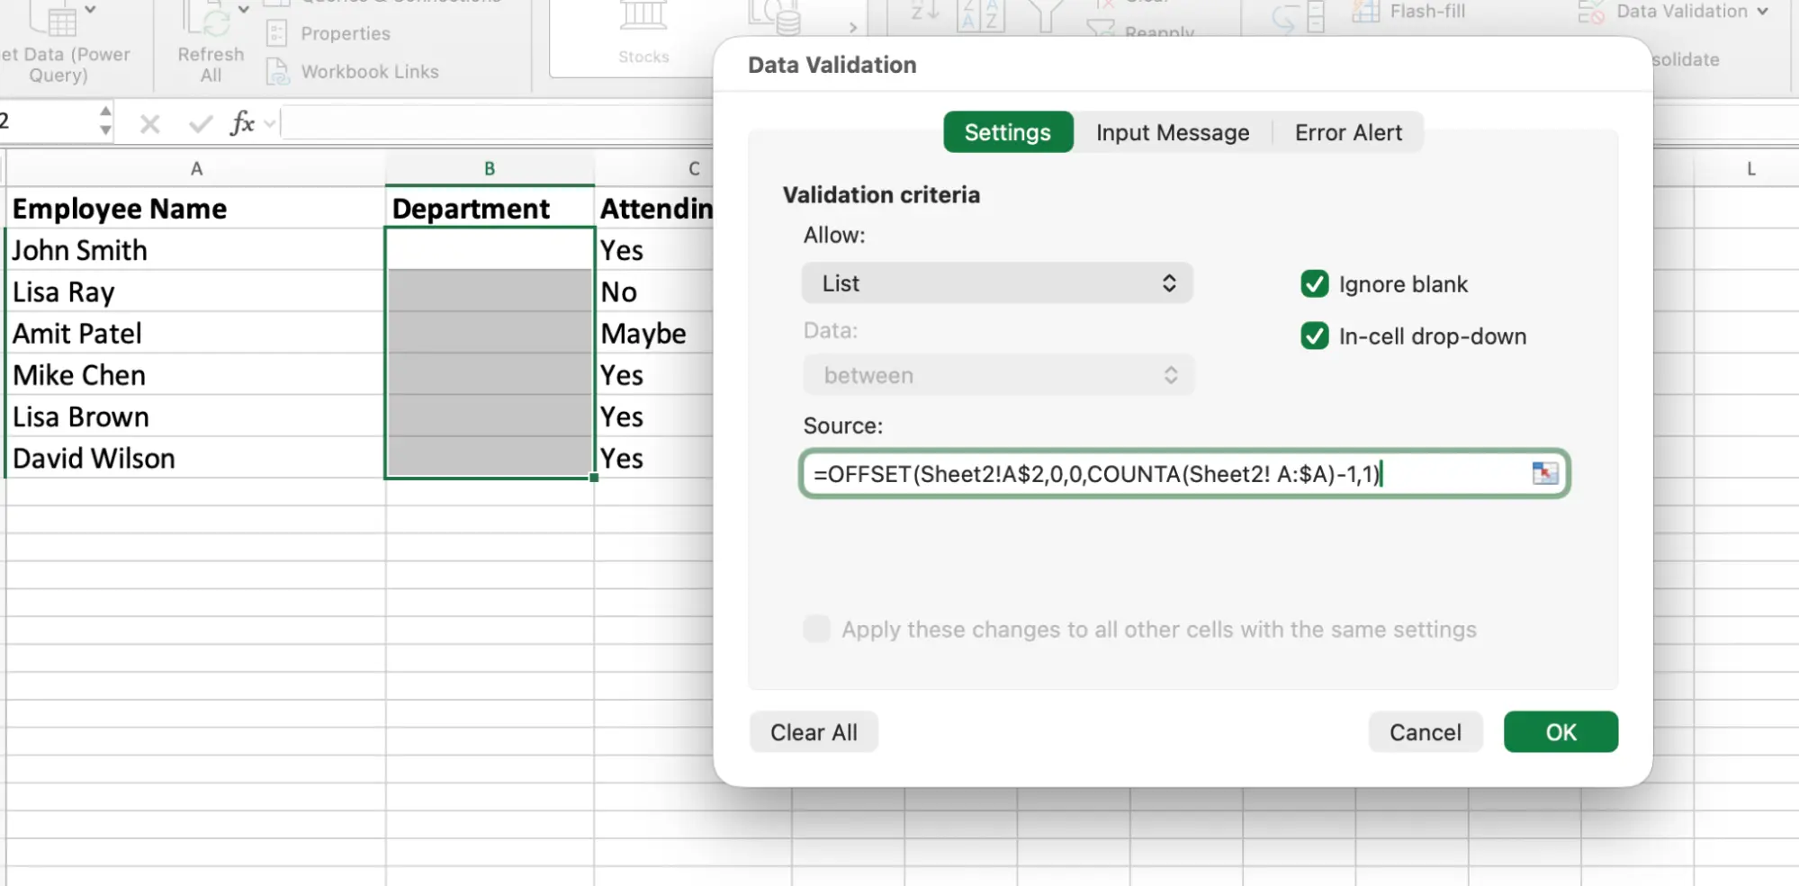Switch to the Error Alert tab
The image size is (1799, 886).
pyautogui.click(x=1348, y=132)
